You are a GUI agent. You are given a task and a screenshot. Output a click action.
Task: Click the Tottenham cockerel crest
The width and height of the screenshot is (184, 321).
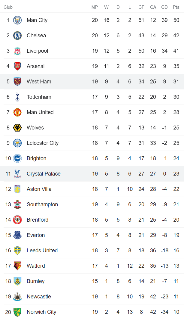click(17, 97)
